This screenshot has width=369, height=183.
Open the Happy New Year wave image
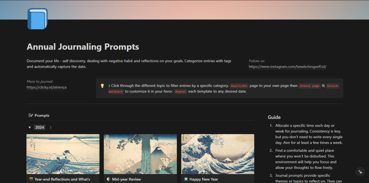pos(218,154)
